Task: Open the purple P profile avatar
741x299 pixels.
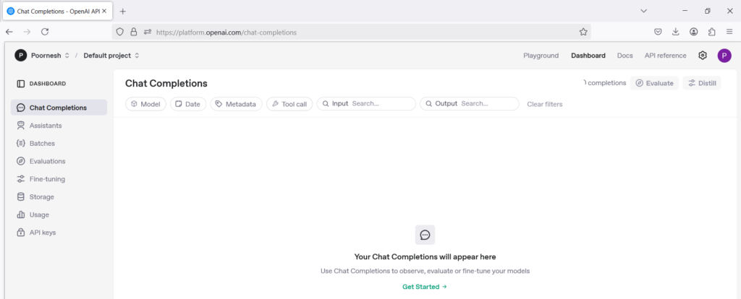Action: click(724, 56)
